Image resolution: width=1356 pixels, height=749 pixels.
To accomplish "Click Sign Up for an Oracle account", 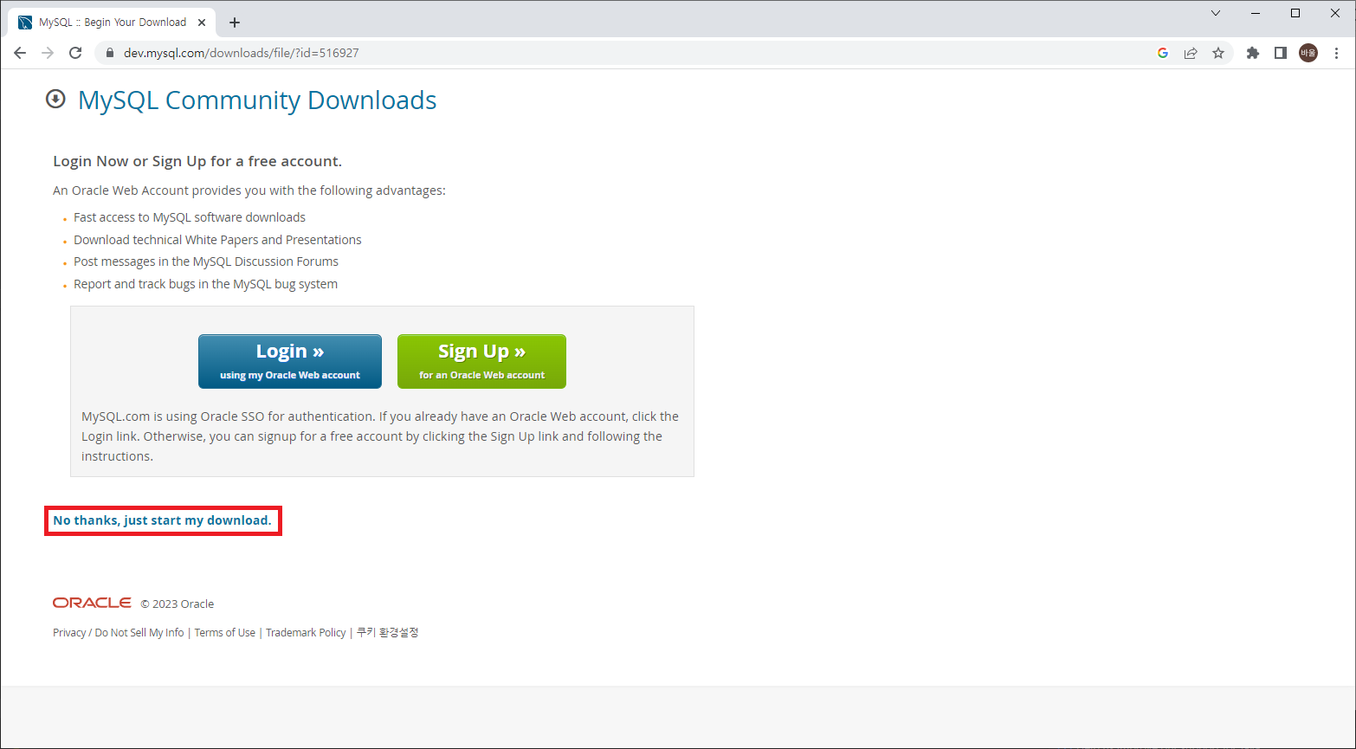I will pos(481,361).
